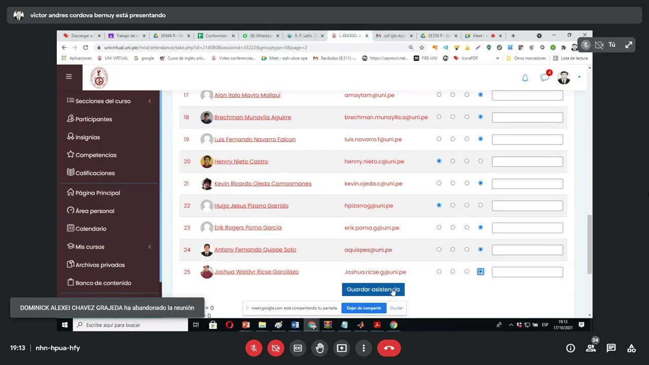The height and width of the screenshot is (365, 649).
Task: Open Word from the taskbar
Action: (295, 325)
